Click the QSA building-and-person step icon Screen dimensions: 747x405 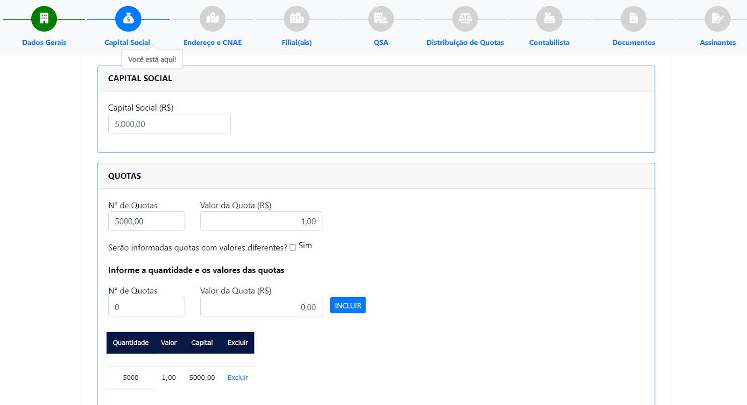pos(381,19)
